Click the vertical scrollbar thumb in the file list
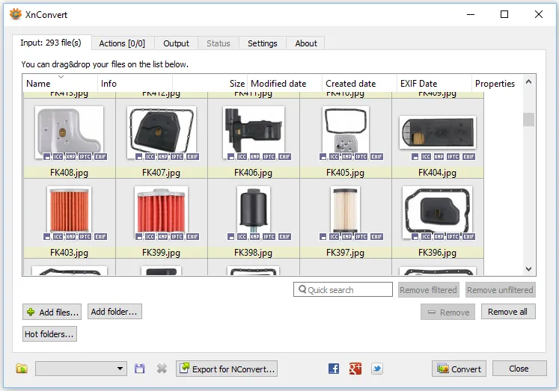The height and width of the screenshot is (391, 559). coord(528,120)
